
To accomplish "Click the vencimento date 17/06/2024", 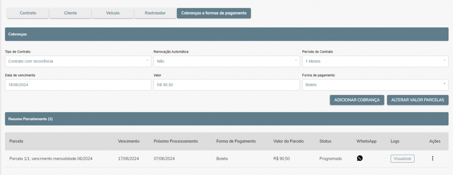I will click(x=129, y=159).
